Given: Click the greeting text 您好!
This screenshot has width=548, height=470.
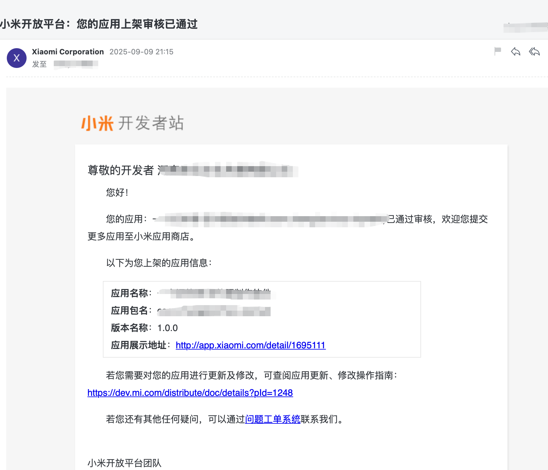Looking at the screenshot, I should click(117, 192).
